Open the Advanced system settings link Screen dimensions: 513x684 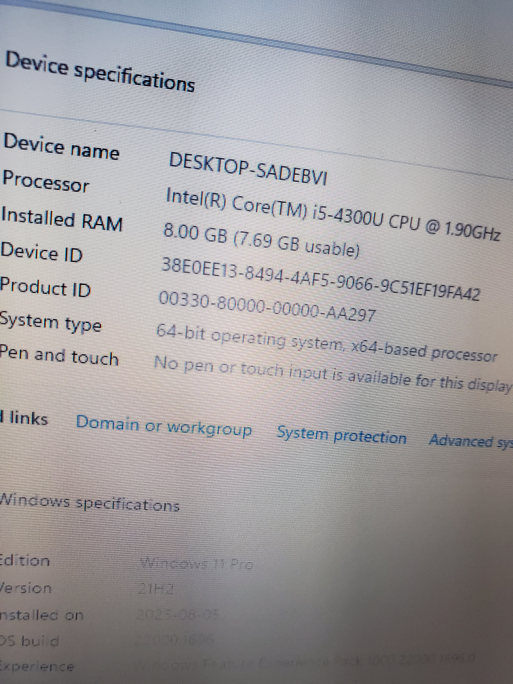click(470, 441)
